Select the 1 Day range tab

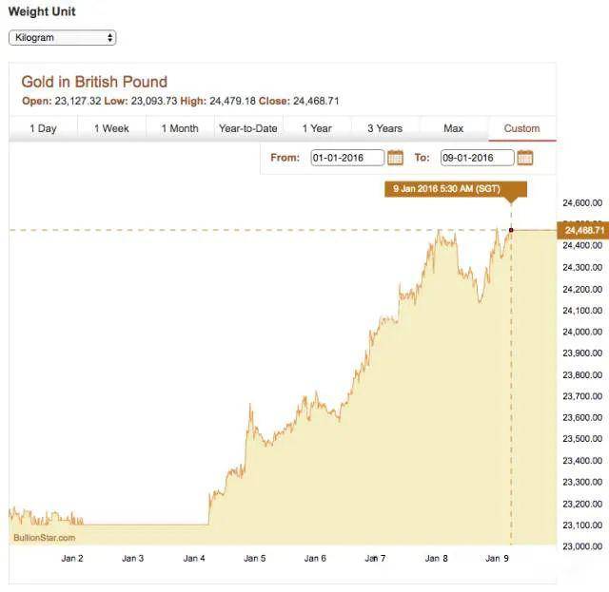(43, 128)
